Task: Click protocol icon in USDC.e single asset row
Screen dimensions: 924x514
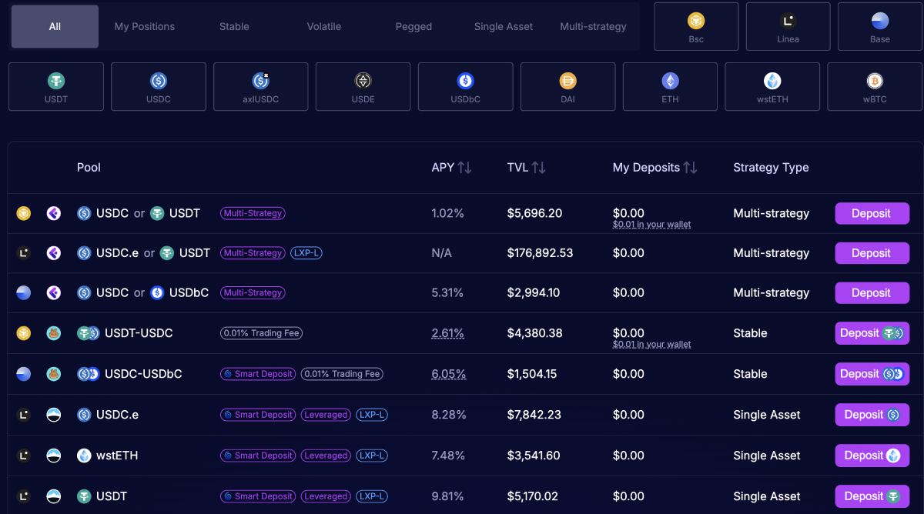Action: point(53,415)
